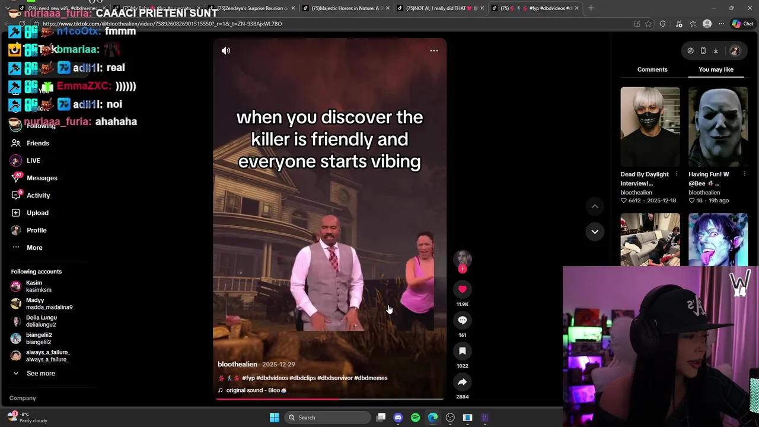Click the #dbdsurvivor hashtag
This screenshot has height=427, width=759.
[335, 378]
